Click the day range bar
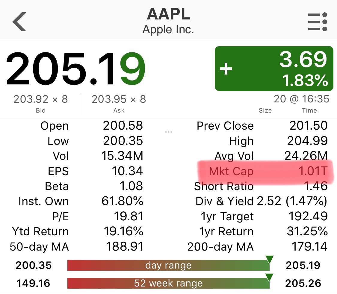Viewport: 337px width, 294px height. [x=168, y=265]
